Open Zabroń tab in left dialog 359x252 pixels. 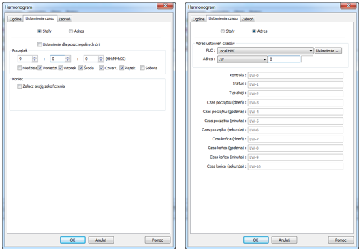click(64, 19)
